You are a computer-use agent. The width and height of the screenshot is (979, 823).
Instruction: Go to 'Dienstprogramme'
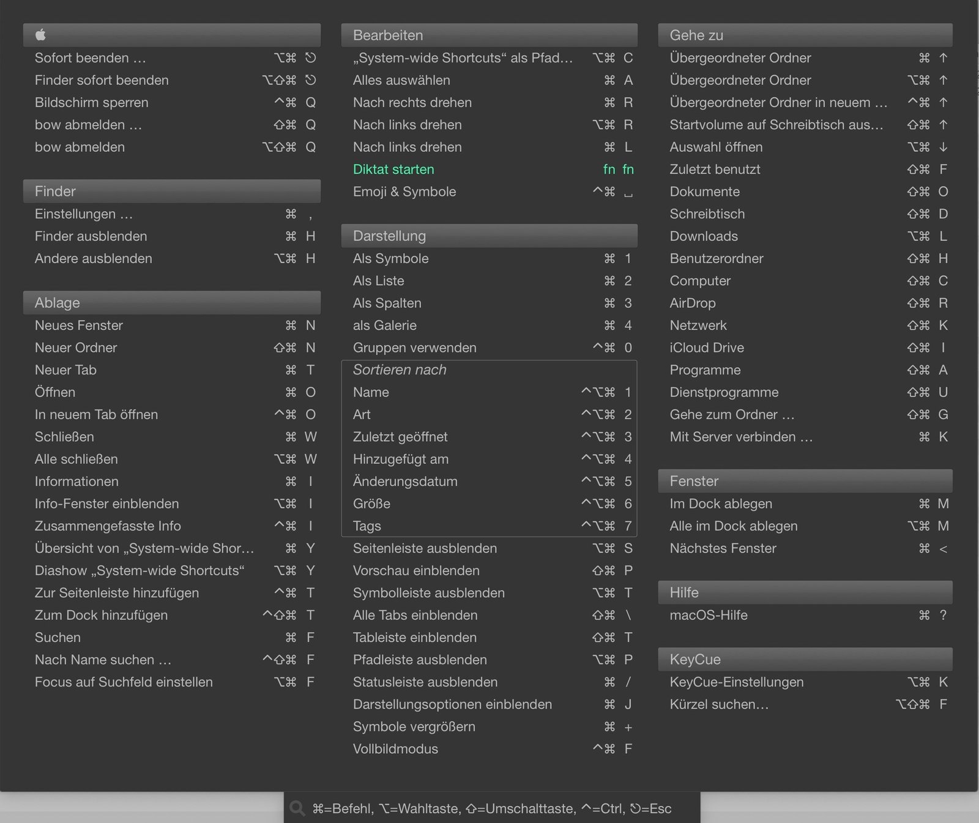click(805, 392)
